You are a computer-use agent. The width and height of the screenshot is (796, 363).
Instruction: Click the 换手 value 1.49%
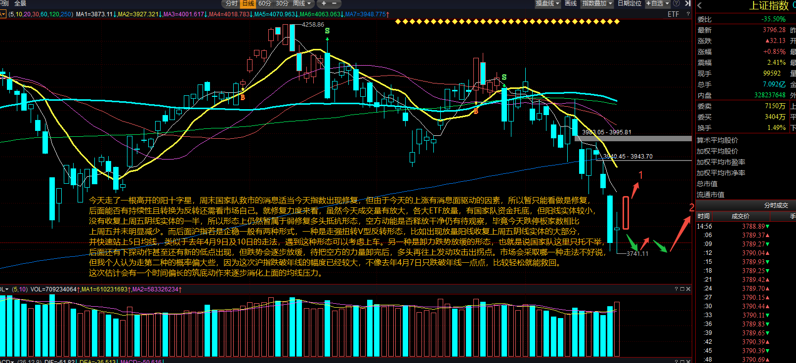(x=776, y=128)
